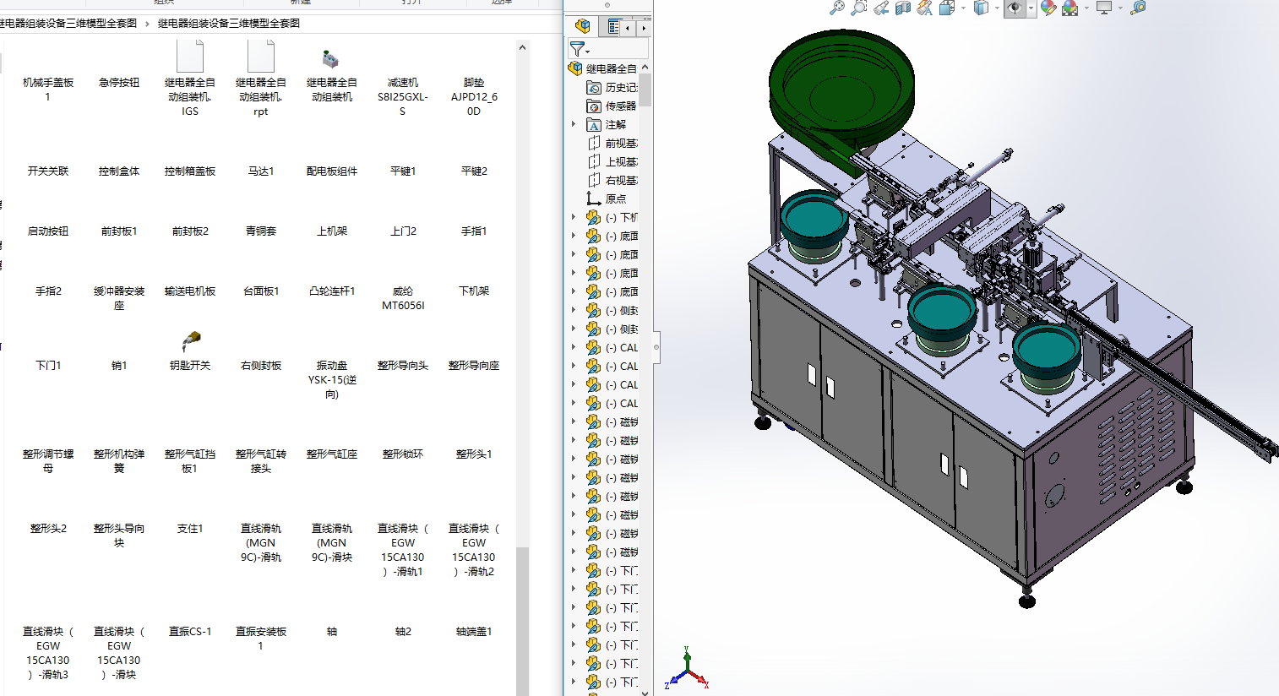The height and width of the screenshot is (696, 1279).
Task: Open the View Settings dropdown arrow
Action: coord(1120,8)
